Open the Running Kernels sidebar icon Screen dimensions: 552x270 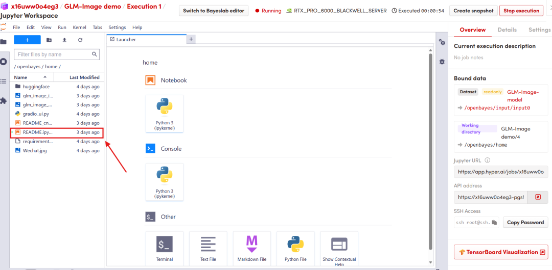coord(4,62)
